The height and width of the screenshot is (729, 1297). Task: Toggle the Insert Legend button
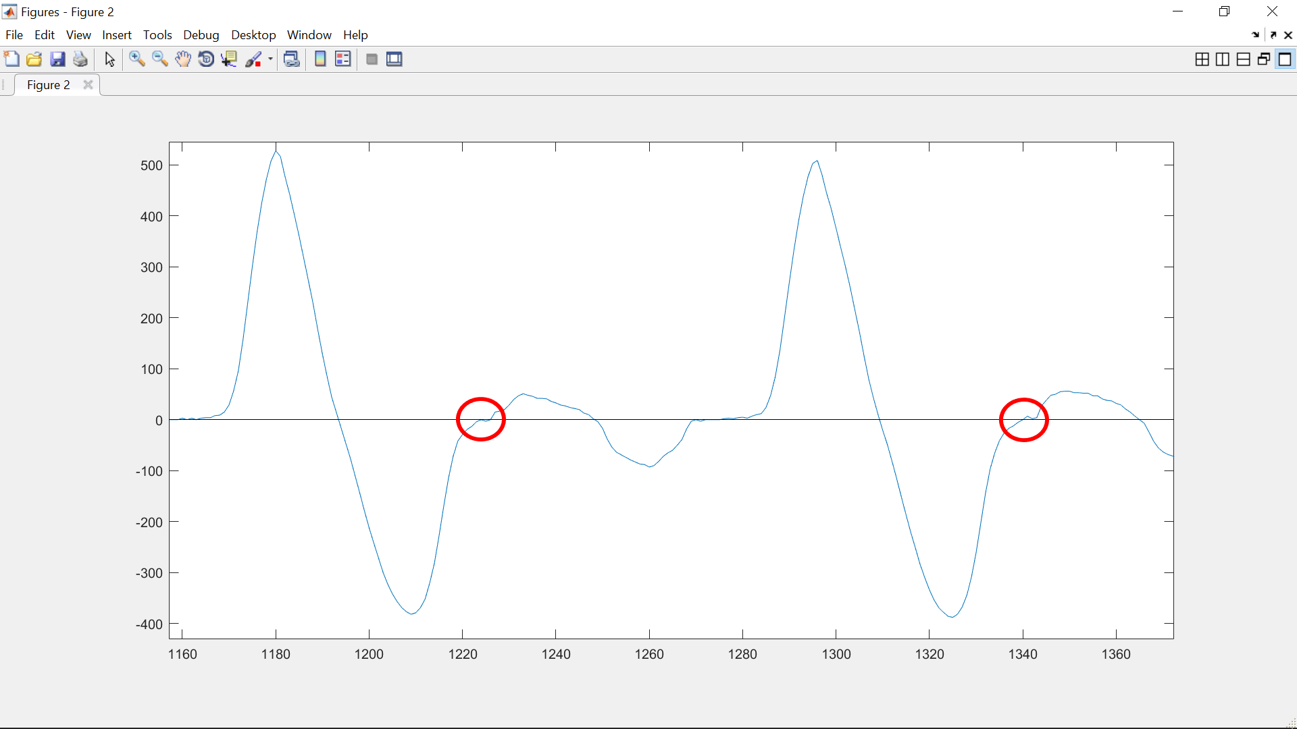[343, 59]
